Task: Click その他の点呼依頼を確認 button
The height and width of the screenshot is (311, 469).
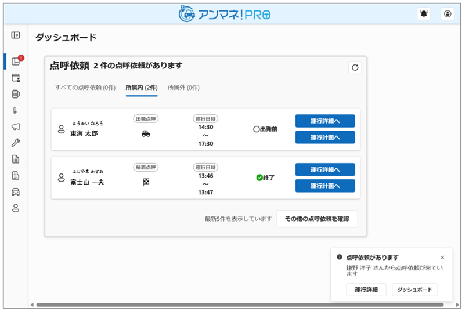Action: (317, 219)
